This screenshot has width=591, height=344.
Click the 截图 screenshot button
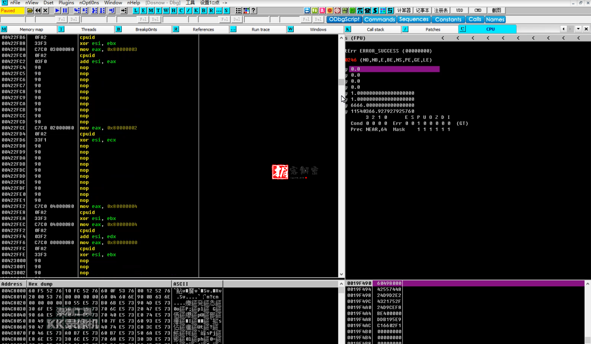click(x=496, y=10)
